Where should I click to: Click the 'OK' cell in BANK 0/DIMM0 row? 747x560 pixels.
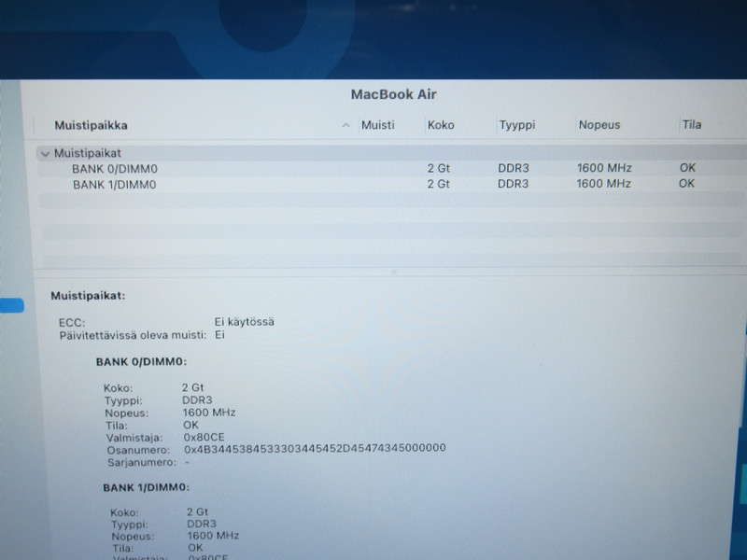pos(687,168)
